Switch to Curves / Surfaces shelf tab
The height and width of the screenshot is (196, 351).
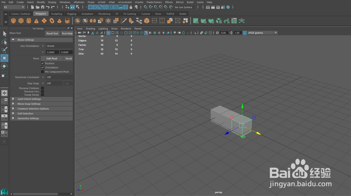point(21,14)
